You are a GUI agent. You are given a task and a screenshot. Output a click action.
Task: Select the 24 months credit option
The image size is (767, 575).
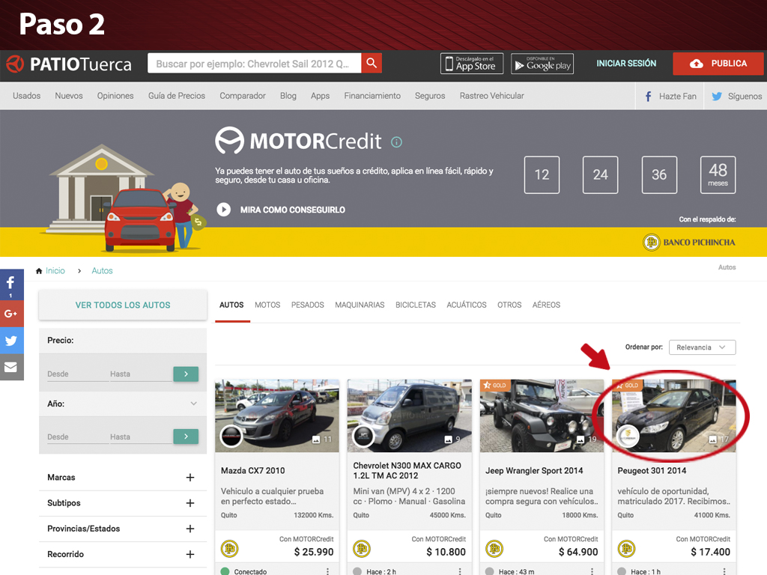(600, 174)
